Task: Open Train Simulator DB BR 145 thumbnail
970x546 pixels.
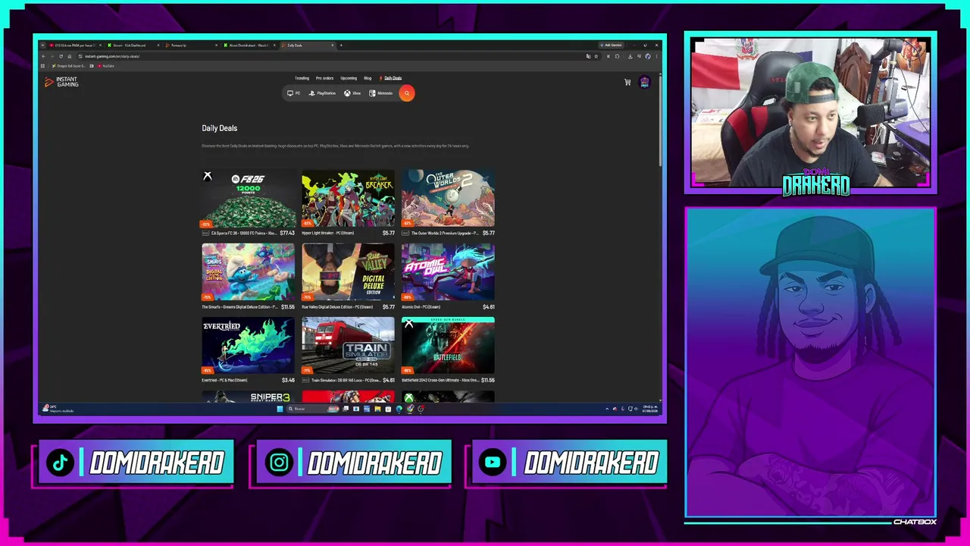Action: [349, 346]
